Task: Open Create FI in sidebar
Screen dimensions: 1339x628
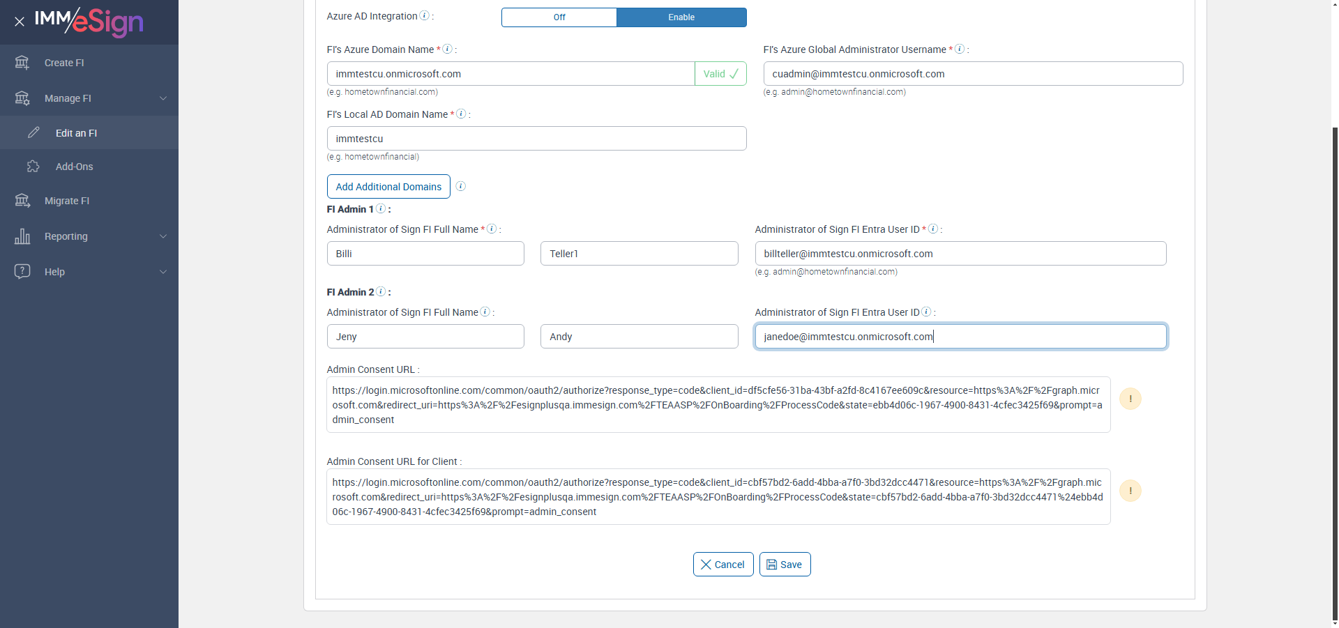Action: coord(64,63)
